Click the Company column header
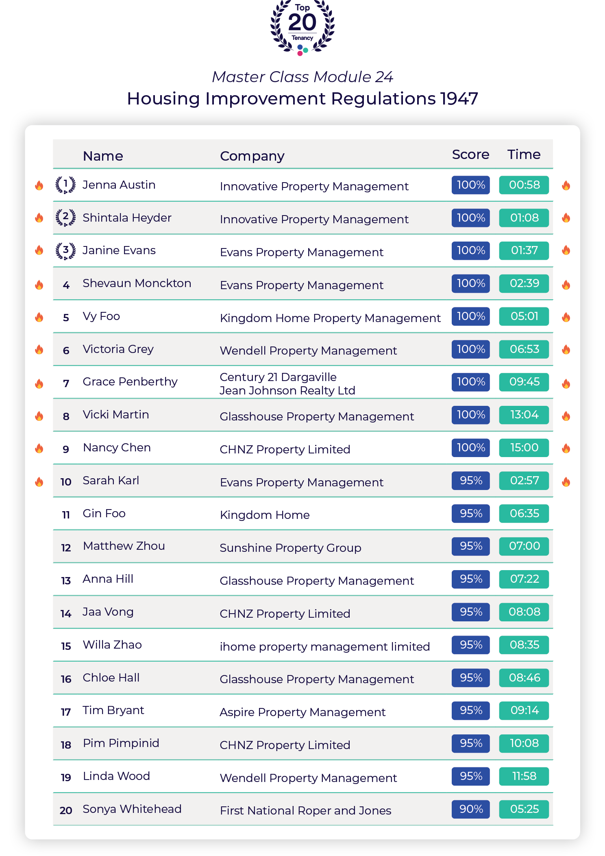The image size is (605, 856). tap(252, 156)
